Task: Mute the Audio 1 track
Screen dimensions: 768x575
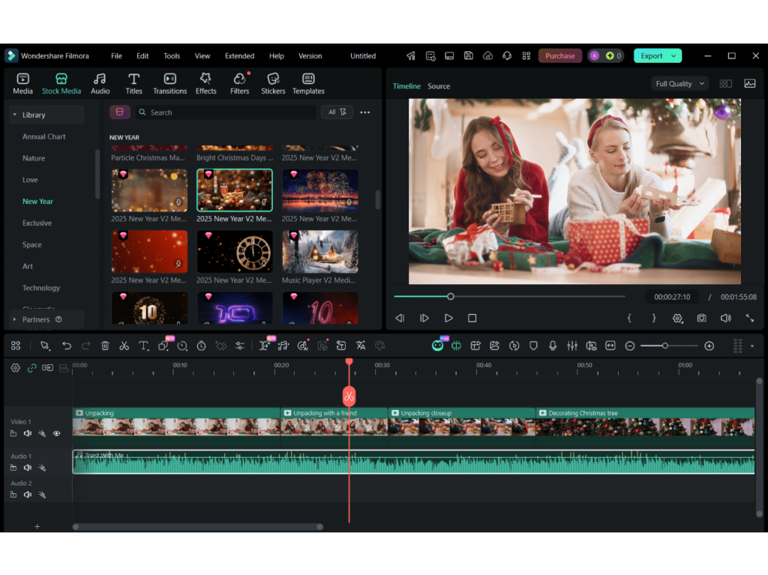Action: coord(28,468)
